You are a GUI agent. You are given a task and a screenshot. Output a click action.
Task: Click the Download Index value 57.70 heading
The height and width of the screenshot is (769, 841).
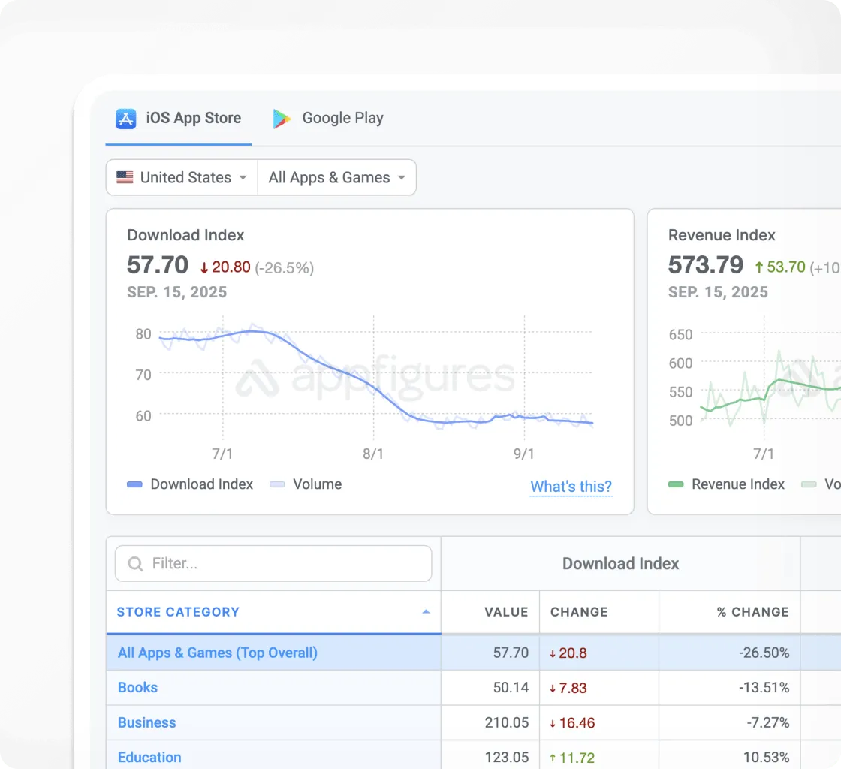pyautogui.click(x=158, y=265)
